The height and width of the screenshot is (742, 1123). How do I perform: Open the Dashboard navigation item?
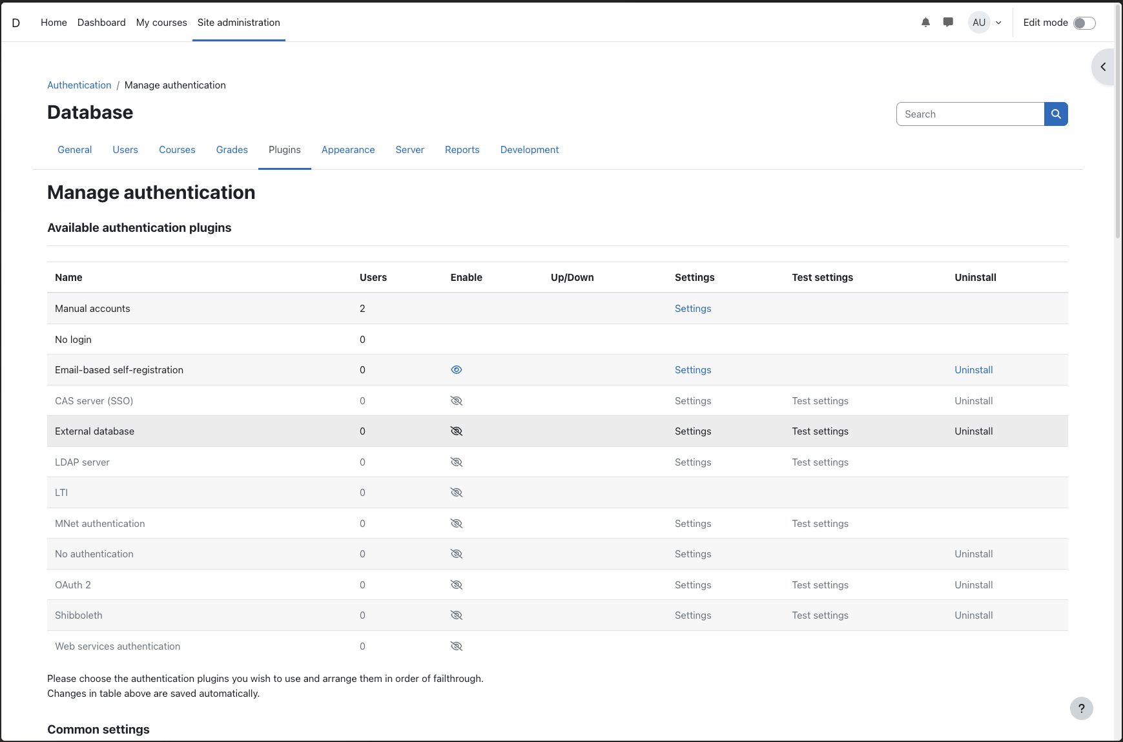coord(101,23)
